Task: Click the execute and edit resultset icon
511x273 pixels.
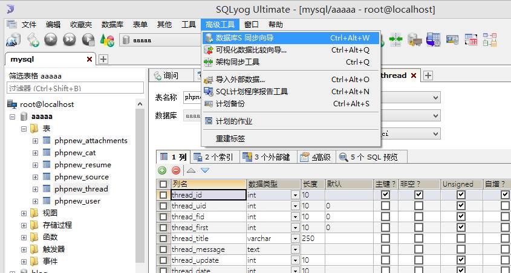Action: tap(88, 40)
